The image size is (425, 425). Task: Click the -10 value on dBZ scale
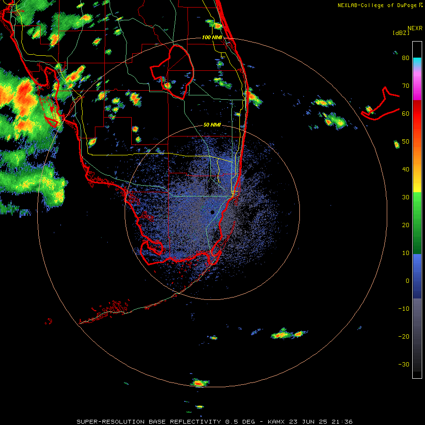[404, 308]
